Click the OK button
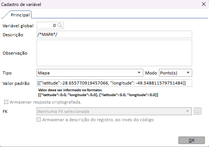 tap(191, 140)
